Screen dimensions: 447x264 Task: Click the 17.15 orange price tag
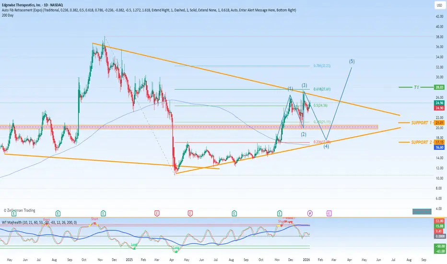[x=440, y=142]
